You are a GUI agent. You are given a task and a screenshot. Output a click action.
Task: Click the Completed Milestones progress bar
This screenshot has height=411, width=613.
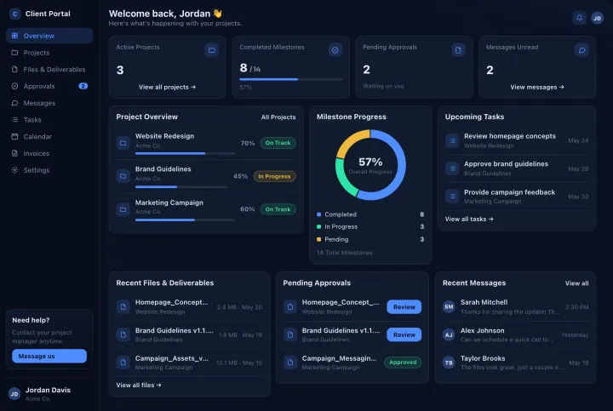[291, 79]
